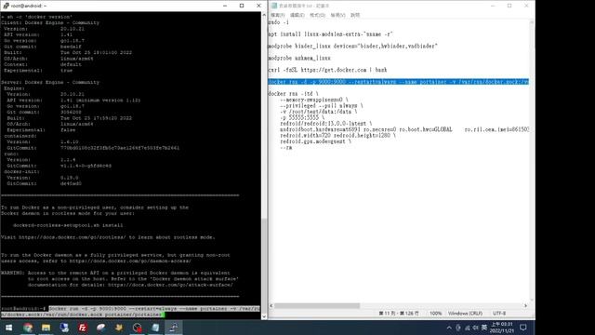Open the Windows Start menu
595x335 pixels.
pyautogui.click(x=8, y=328)
